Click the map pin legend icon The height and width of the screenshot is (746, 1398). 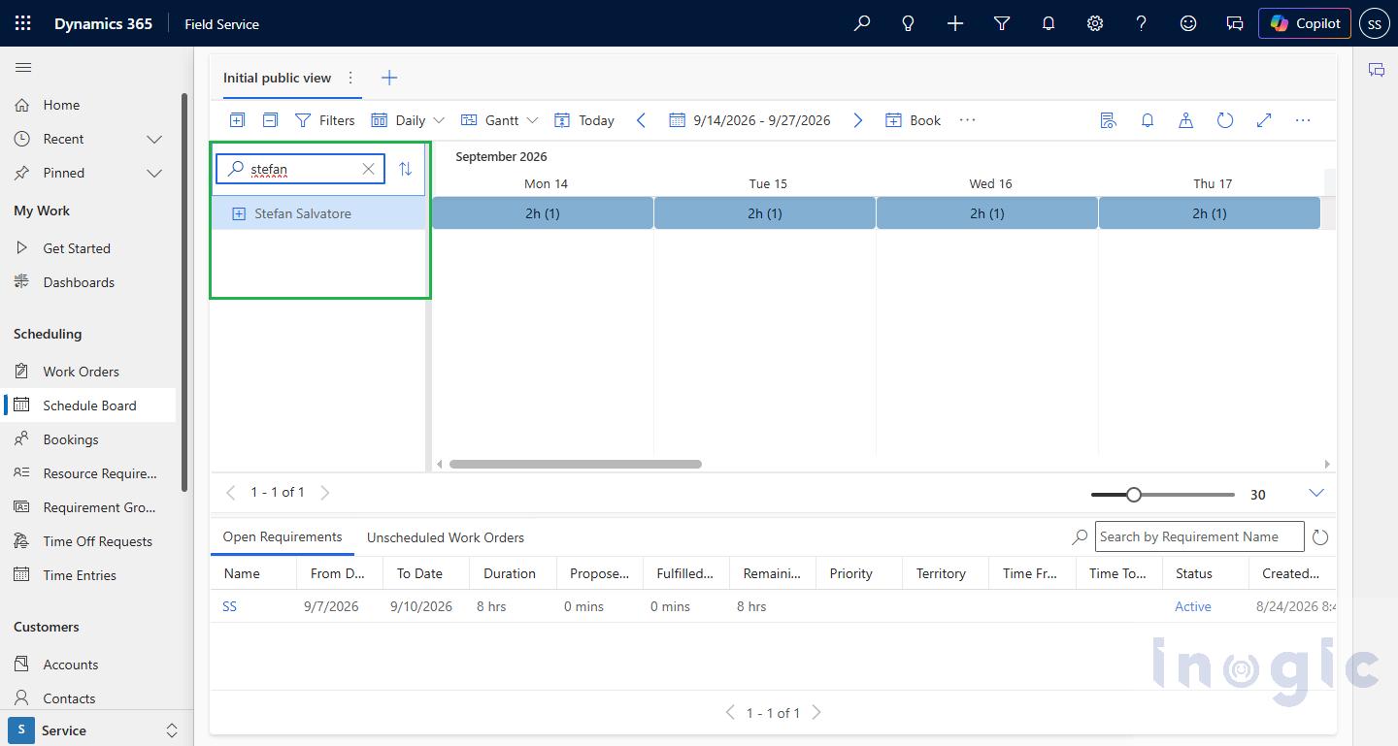pyautogui.click(x=1186, y=120)
